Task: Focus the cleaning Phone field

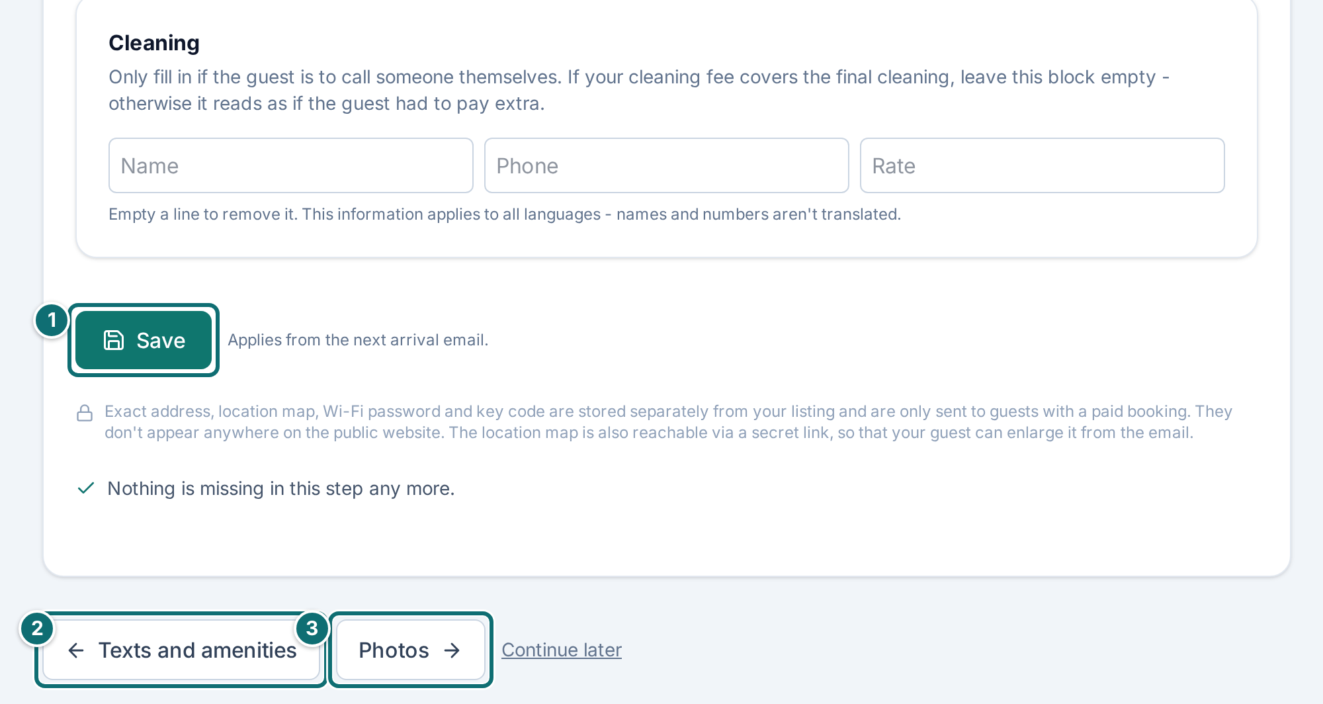Action: (x=667, y=165)
